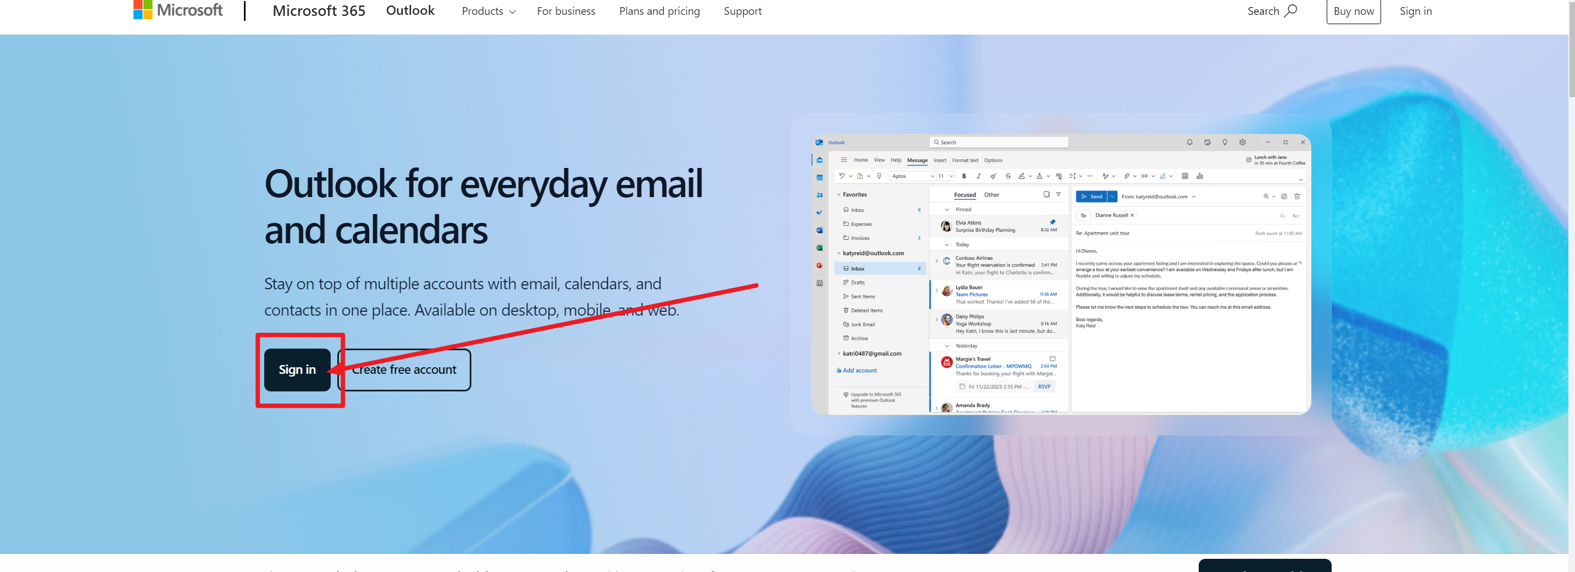Switch to the Other inbox tab
Viewport: 1575px width, 572px height.
(x=991, y=195)
